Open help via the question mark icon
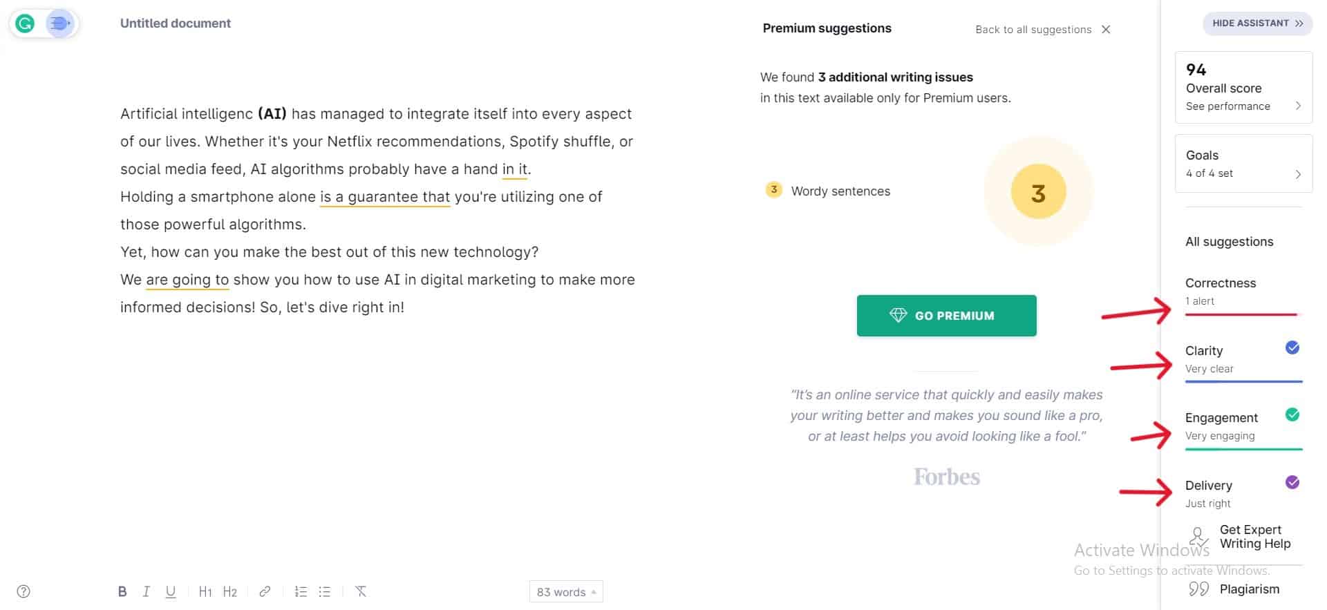Image resolution: width=1327 pixels, height=610 pixels. [23, 591]
